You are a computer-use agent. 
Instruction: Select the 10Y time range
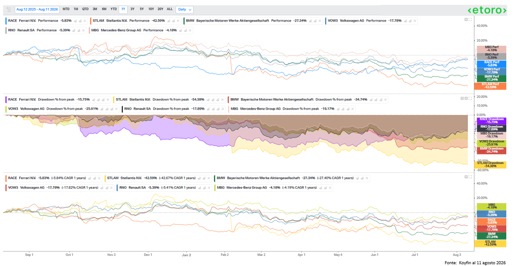[151, 9]
